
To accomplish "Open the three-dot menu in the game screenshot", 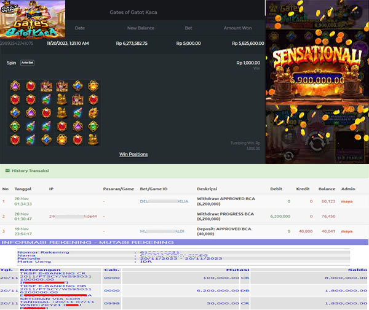I will pos(355,12).
